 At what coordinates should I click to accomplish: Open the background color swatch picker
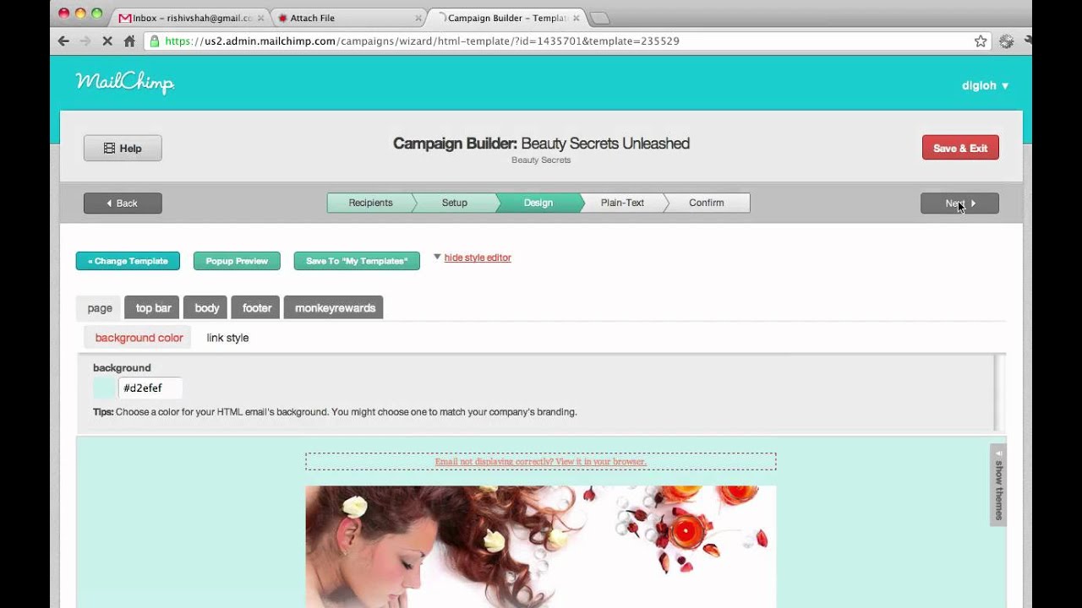click(x=105, y=388)
